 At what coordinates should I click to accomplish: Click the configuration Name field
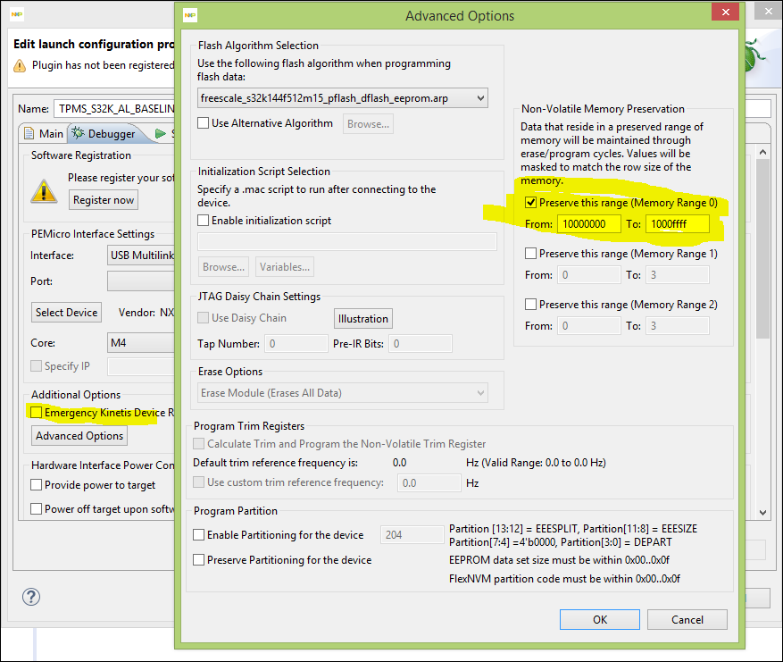114,108
